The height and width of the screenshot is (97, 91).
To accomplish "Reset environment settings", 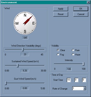I will click(61, 14).
